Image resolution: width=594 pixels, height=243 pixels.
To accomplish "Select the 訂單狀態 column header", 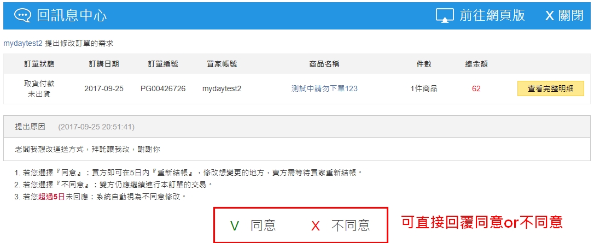I will 39,64.
